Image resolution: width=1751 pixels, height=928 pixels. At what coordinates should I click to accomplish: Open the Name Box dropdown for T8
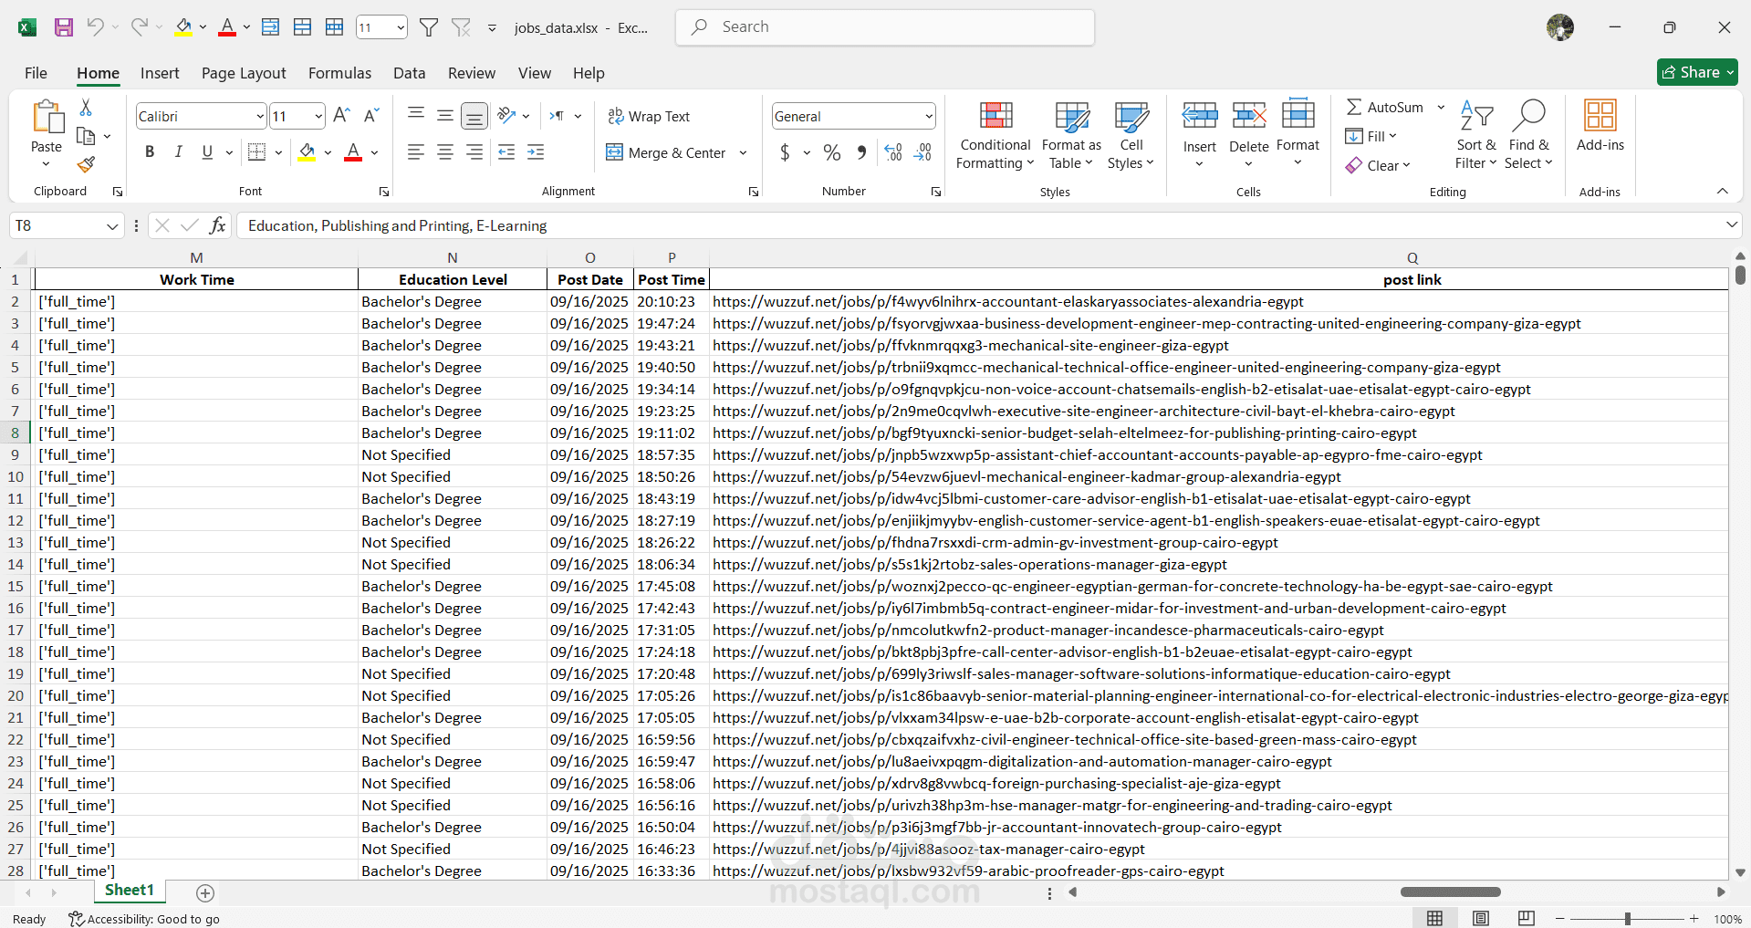tap(112, 226)
